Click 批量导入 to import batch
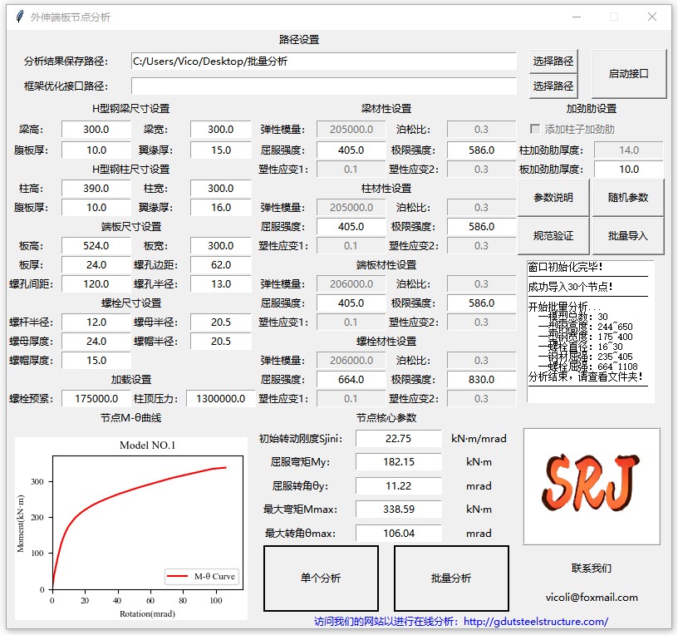The height and width of the screenshot is (635, 678). pos(627,236)
